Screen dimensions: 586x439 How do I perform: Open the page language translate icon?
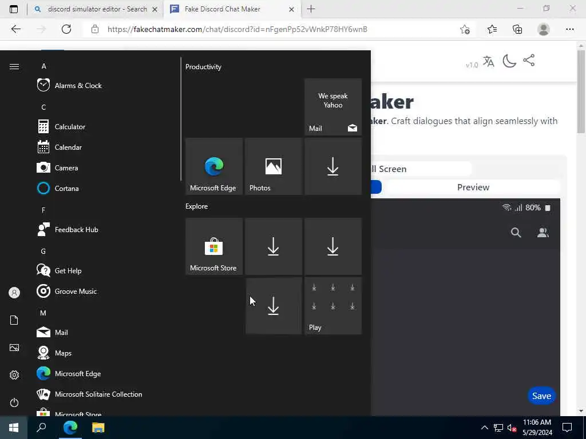pos(489,61)
